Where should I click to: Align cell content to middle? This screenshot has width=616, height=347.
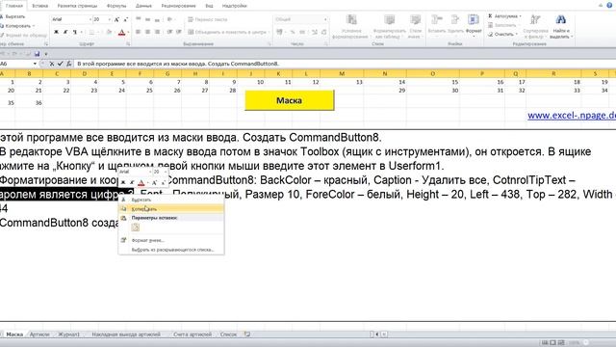[147, 19]
